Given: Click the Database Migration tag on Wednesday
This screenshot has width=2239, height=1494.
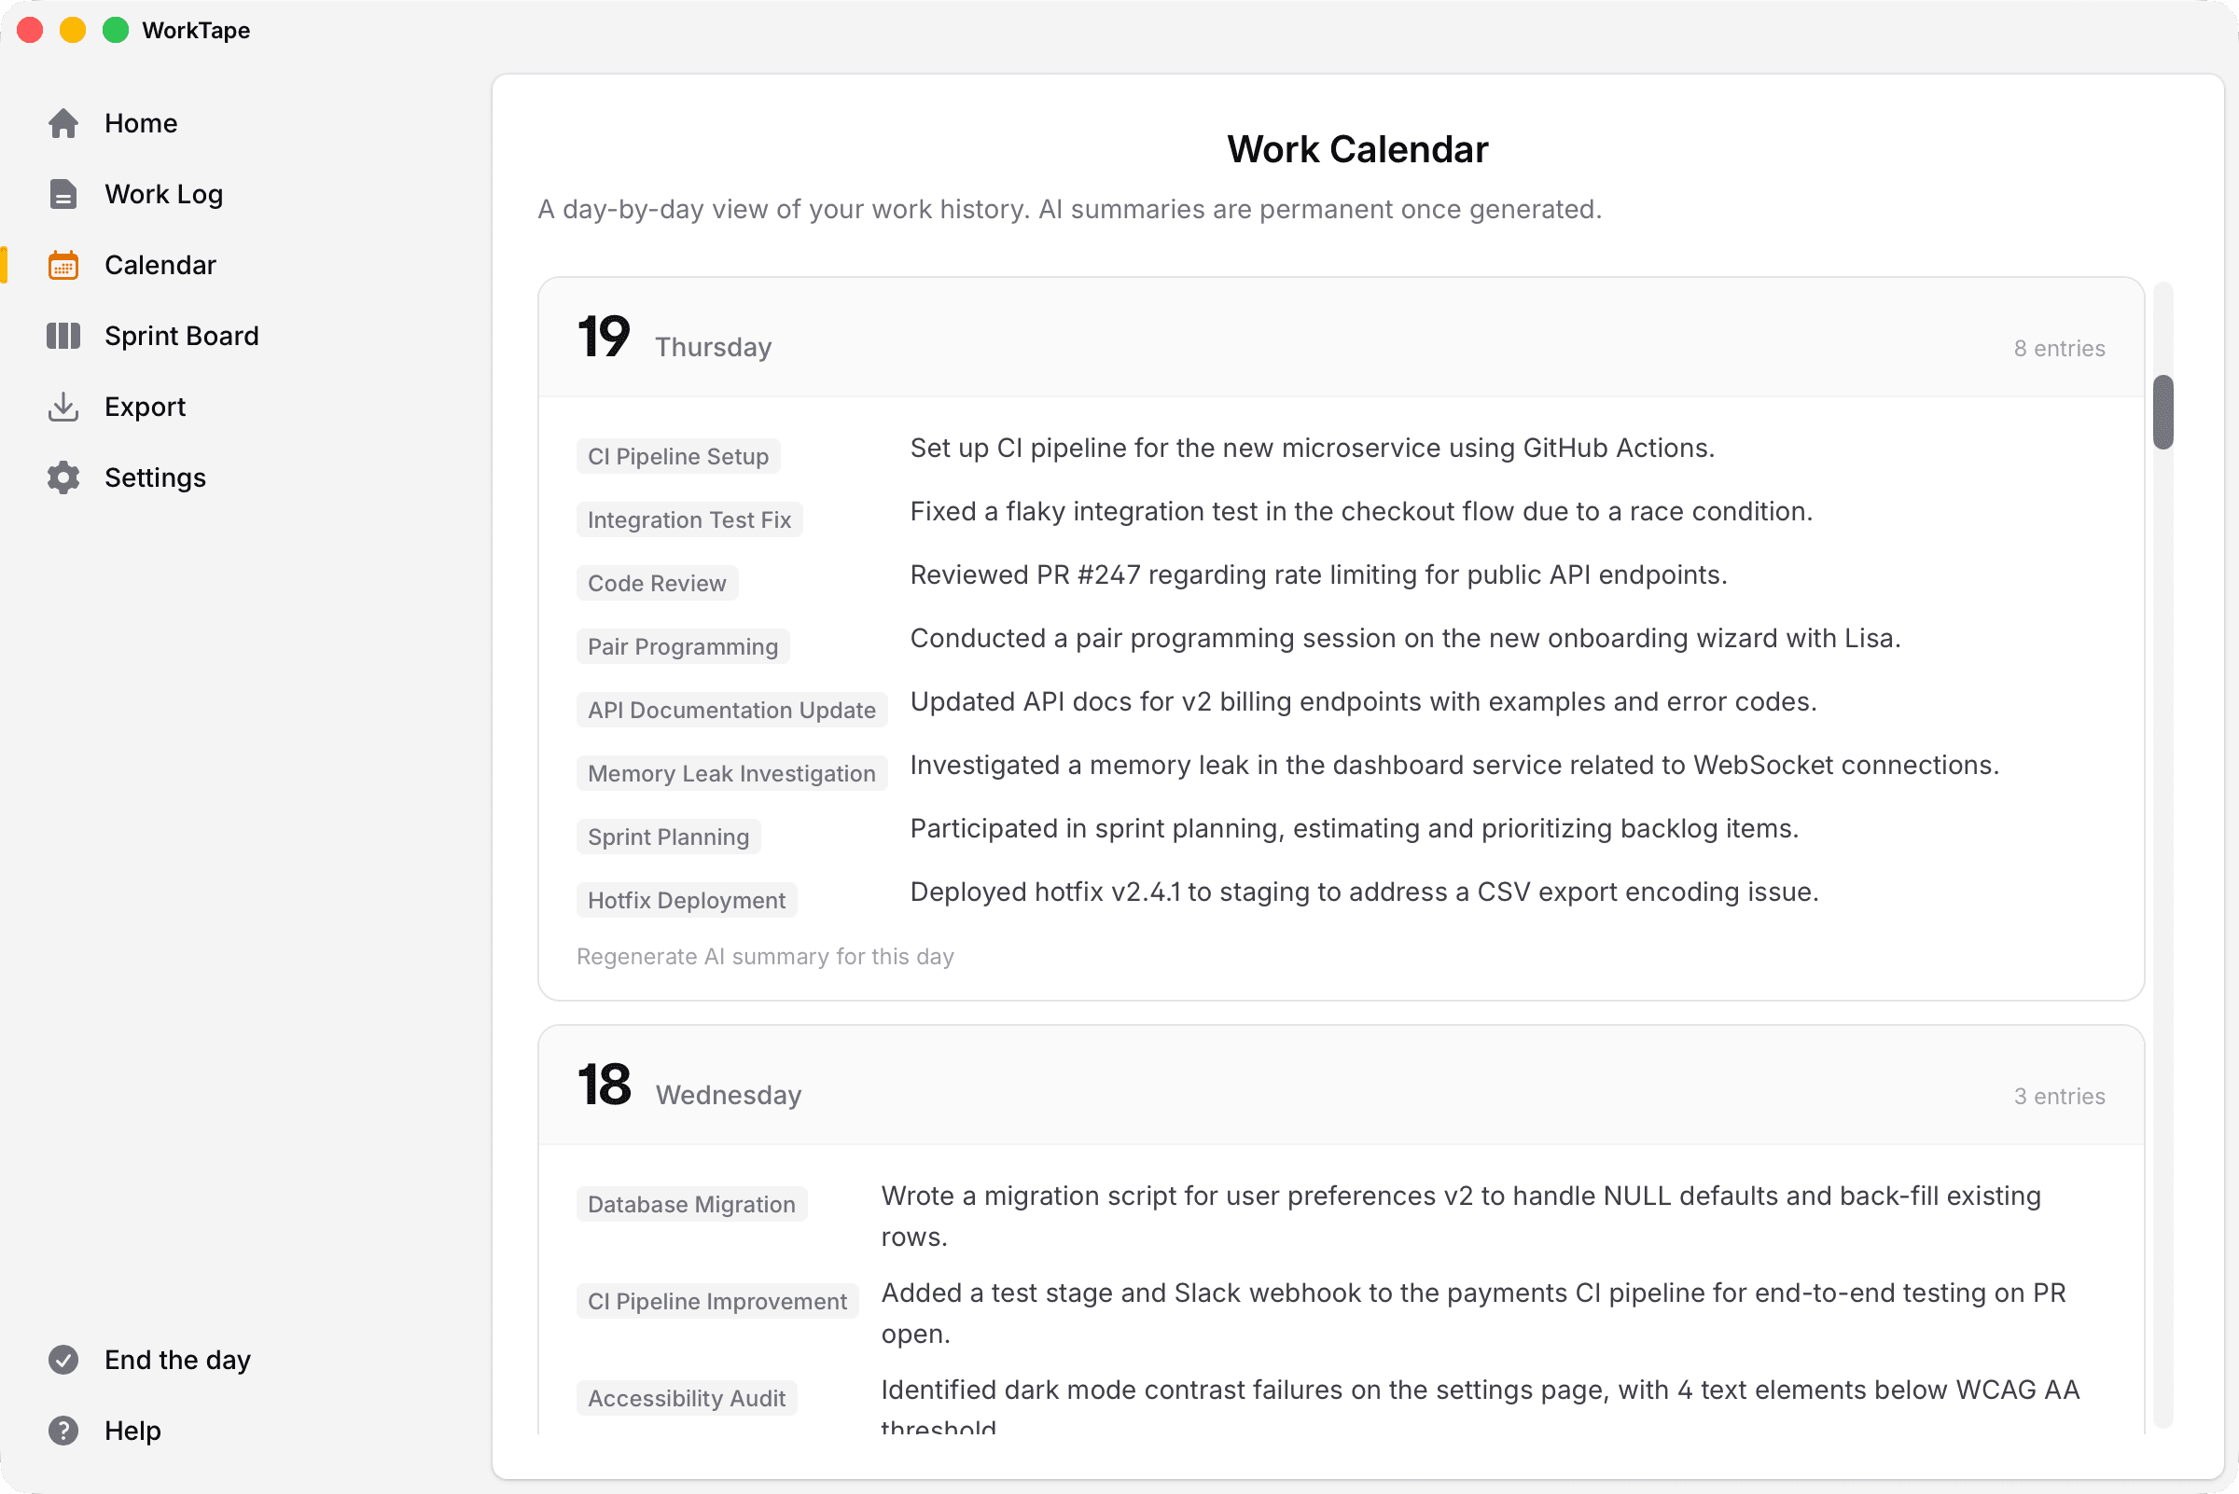Looking at the screenshot, I should pos(692,1203).
